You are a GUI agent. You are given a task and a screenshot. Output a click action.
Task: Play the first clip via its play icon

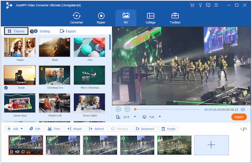coord(12,152)
